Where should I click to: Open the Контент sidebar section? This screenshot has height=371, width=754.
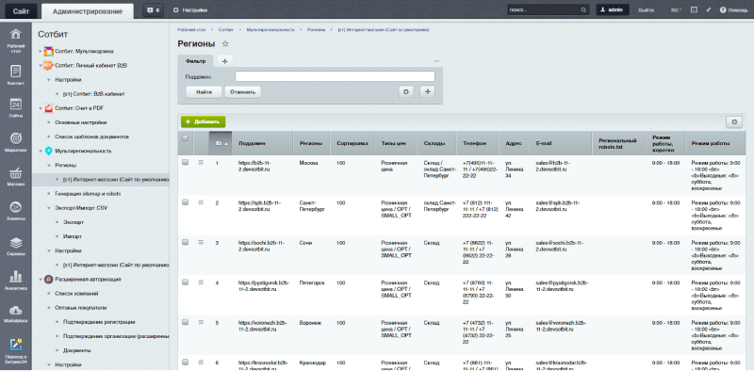(15, 75)
